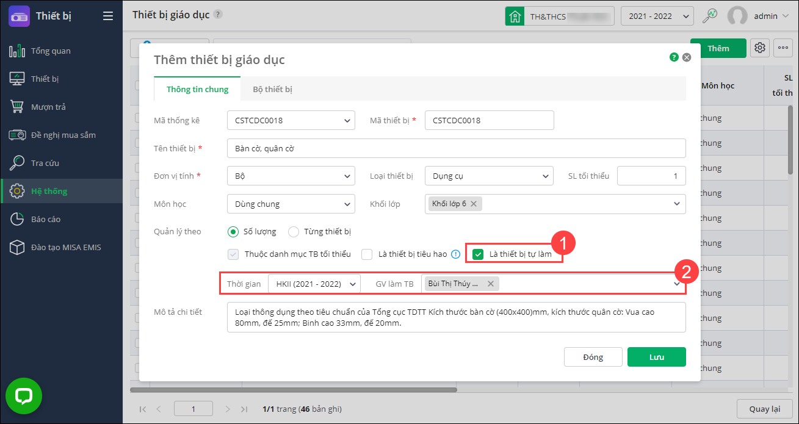Click help icon beside Thiết bị giáo dục
This screenshot has height=424, width=799.
click(218, 14)
